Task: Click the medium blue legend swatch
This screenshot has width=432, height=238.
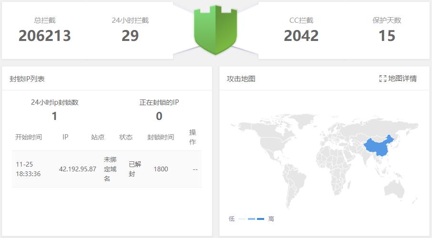Action: click(x=251, y=219)
